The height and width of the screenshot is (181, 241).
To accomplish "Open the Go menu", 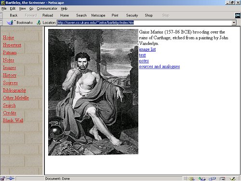I will 31,9.
